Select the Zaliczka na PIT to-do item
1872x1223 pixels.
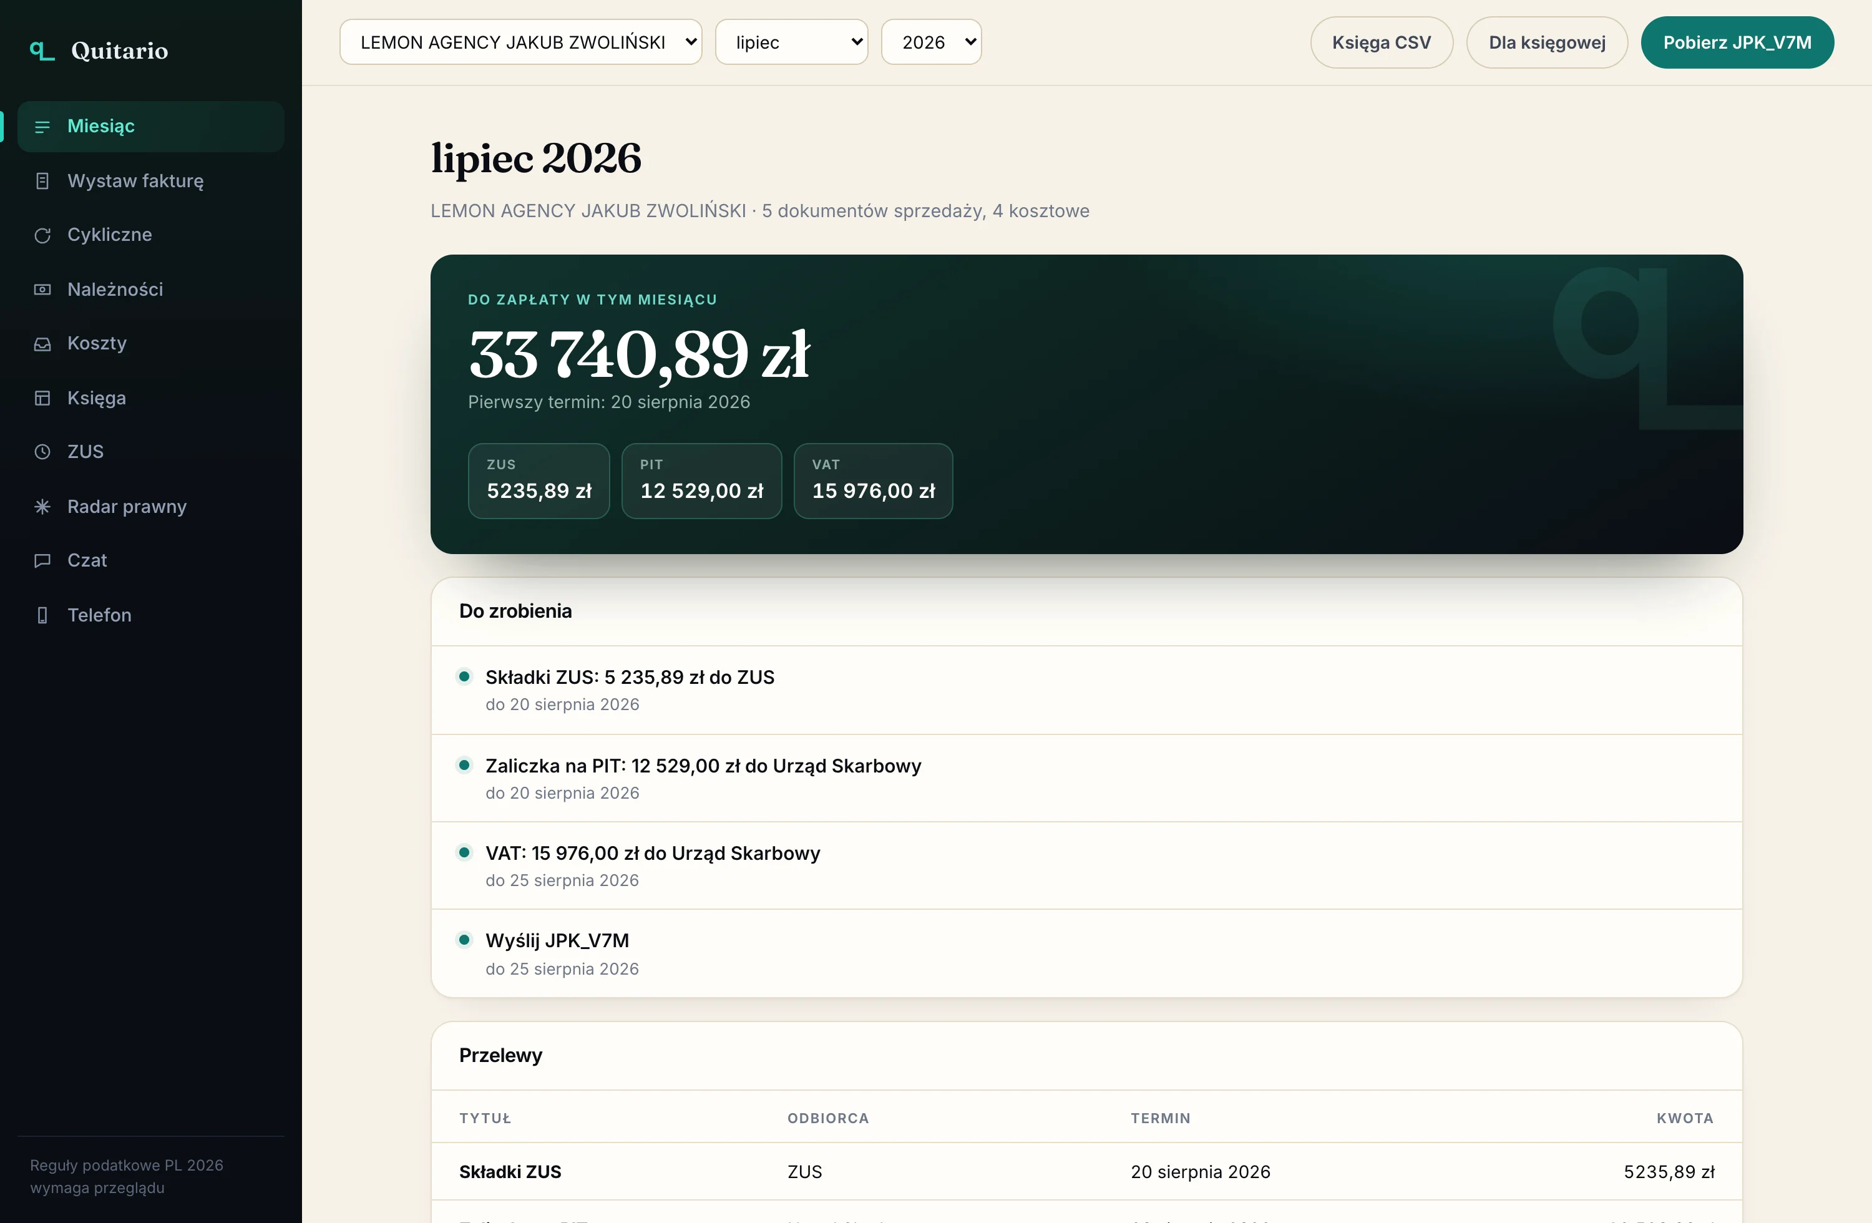point(1086,779)
